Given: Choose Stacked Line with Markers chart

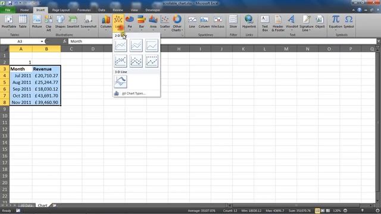Looking at the screenshot, I should [x=136, y=61].
